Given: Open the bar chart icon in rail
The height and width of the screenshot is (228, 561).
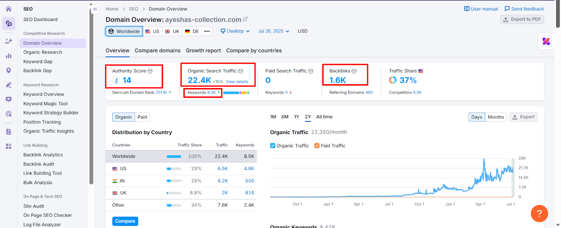Looking at the screenshot, I should point(9,56).
